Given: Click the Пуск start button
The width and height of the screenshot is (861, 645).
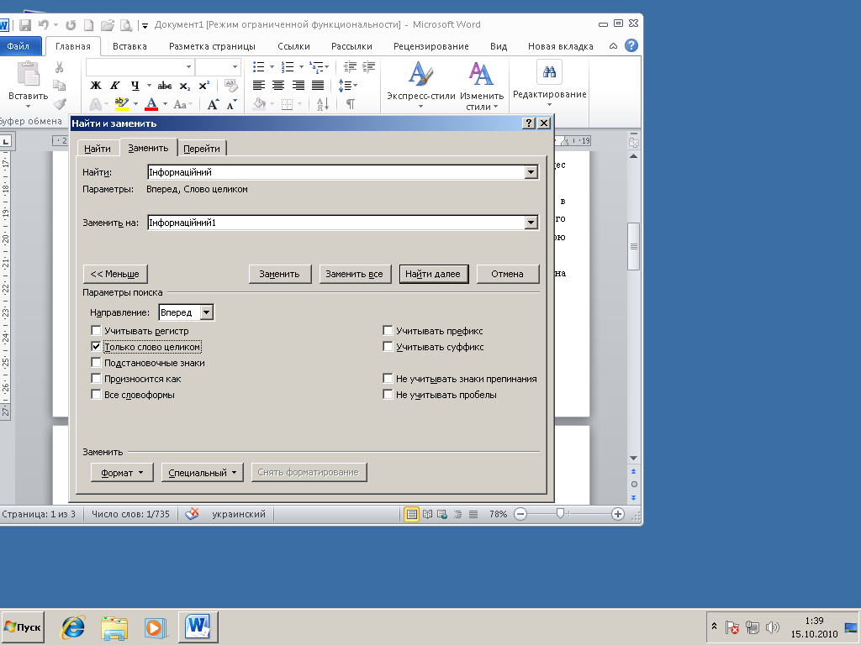Looking at the screenshot, I should (x=22, y=627).
